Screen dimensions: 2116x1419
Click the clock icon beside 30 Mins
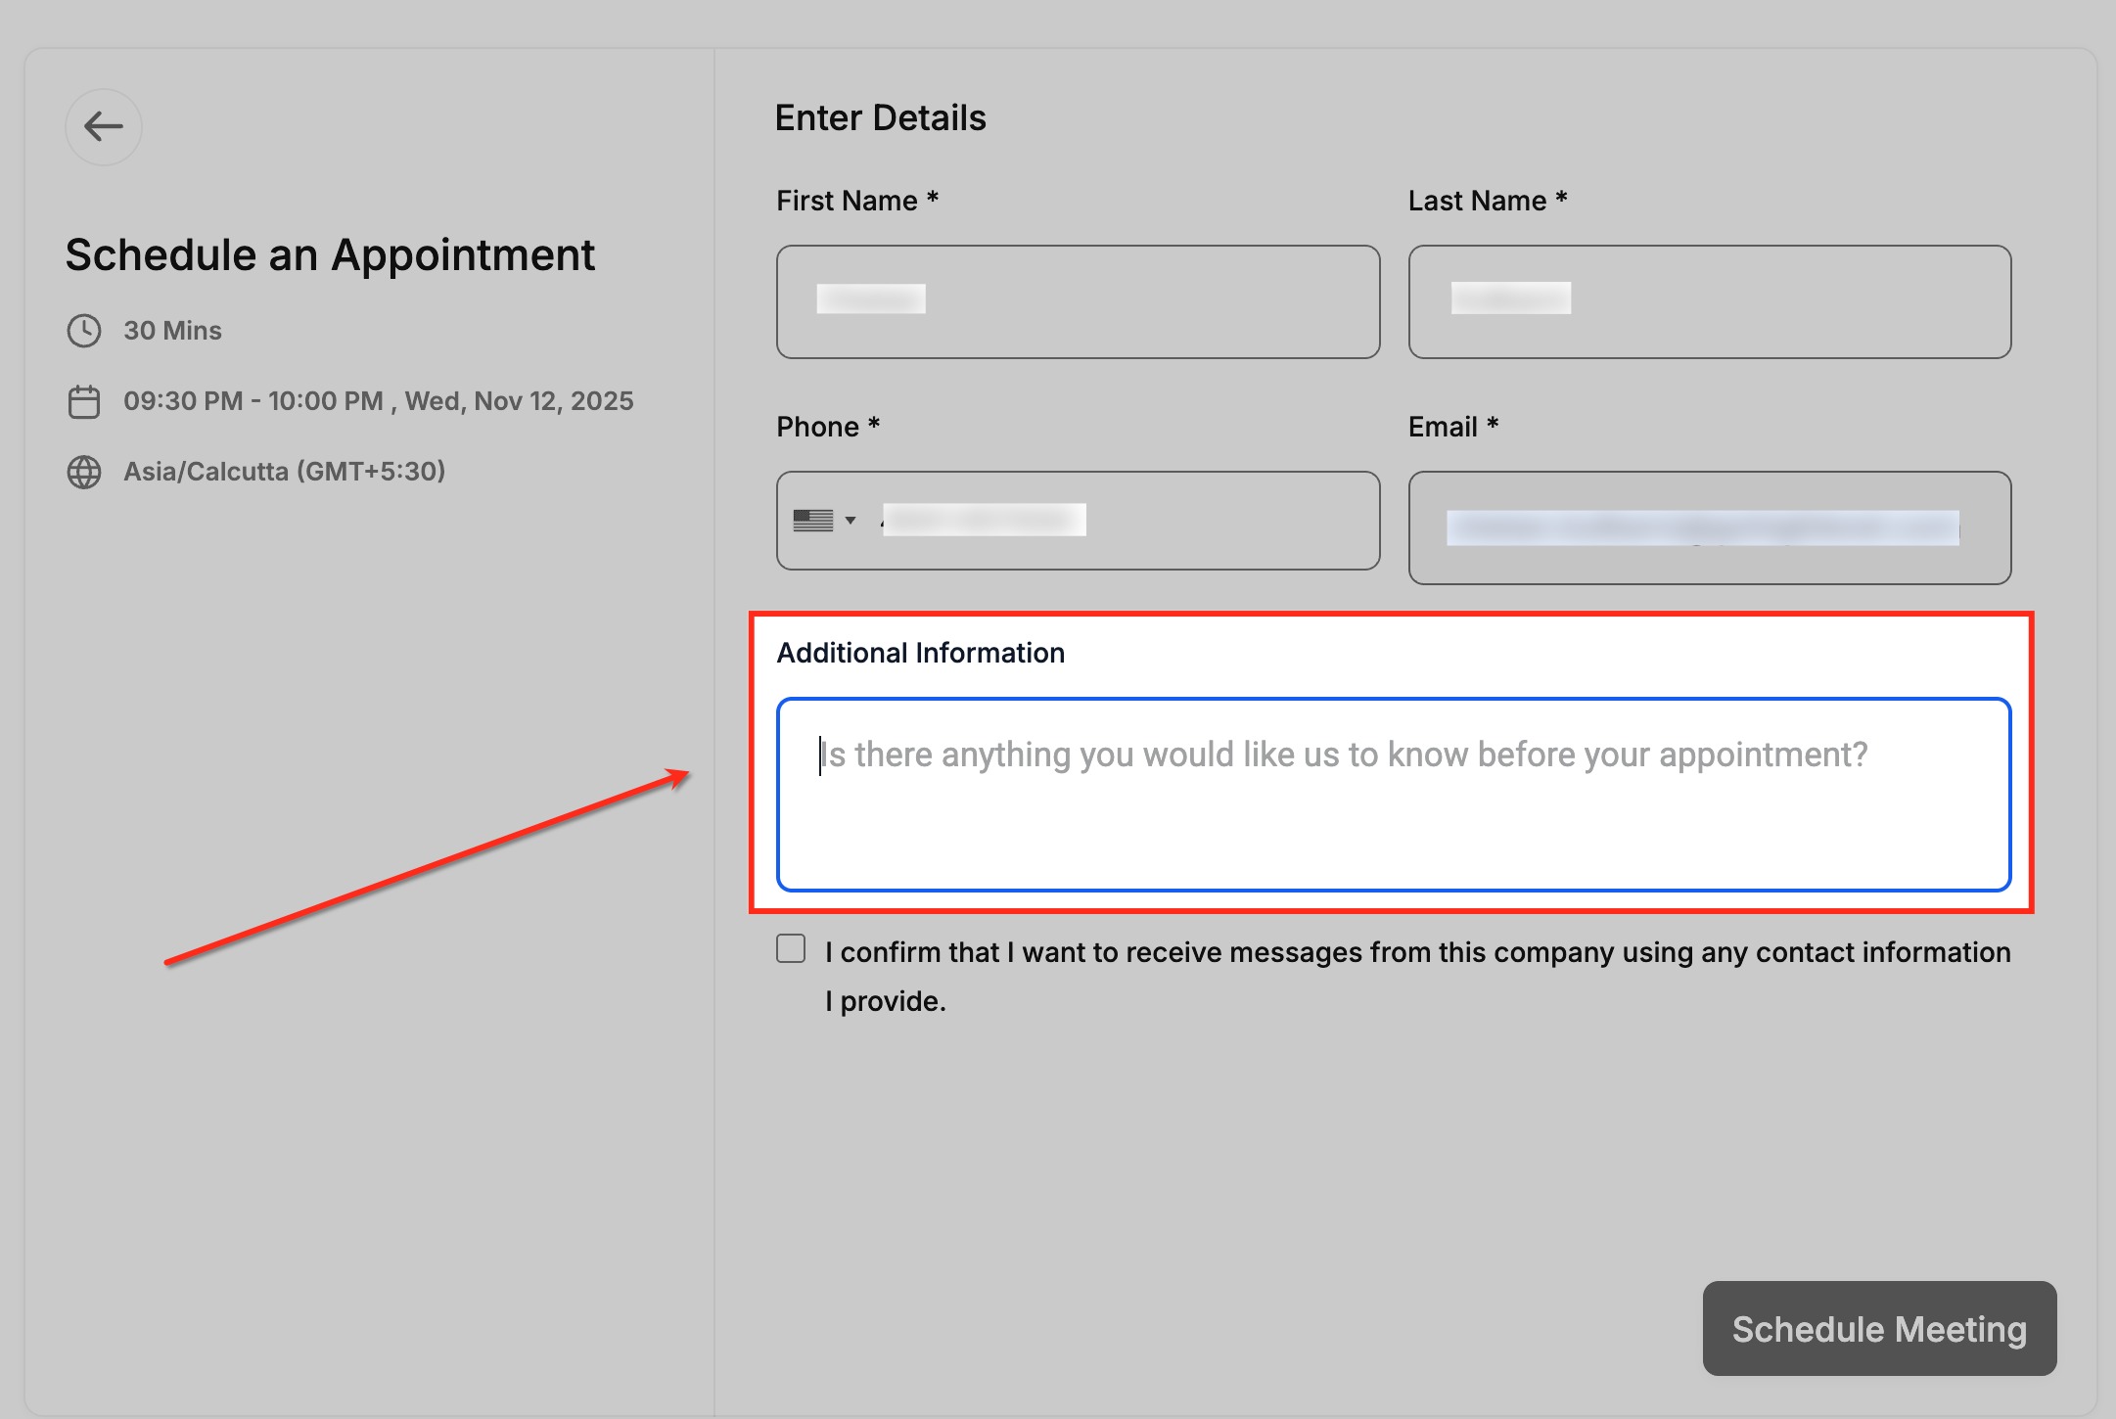(84, 331)
